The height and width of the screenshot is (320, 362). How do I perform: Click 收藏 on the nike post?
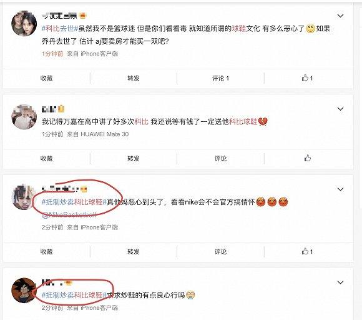46,251
